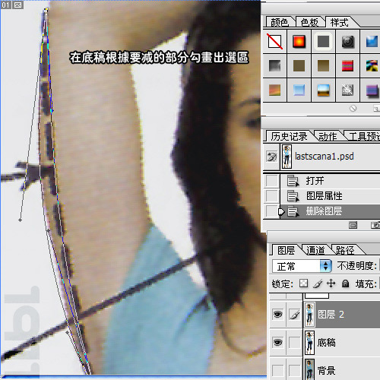Toggle link box for the 底稿 layer
The height and width of the screenshot is (380, 380).
point(294,342)
